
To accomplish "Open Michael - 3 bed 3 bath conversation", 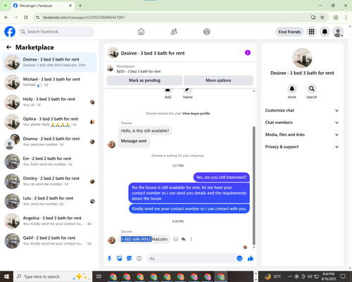I will coord(49,82).
